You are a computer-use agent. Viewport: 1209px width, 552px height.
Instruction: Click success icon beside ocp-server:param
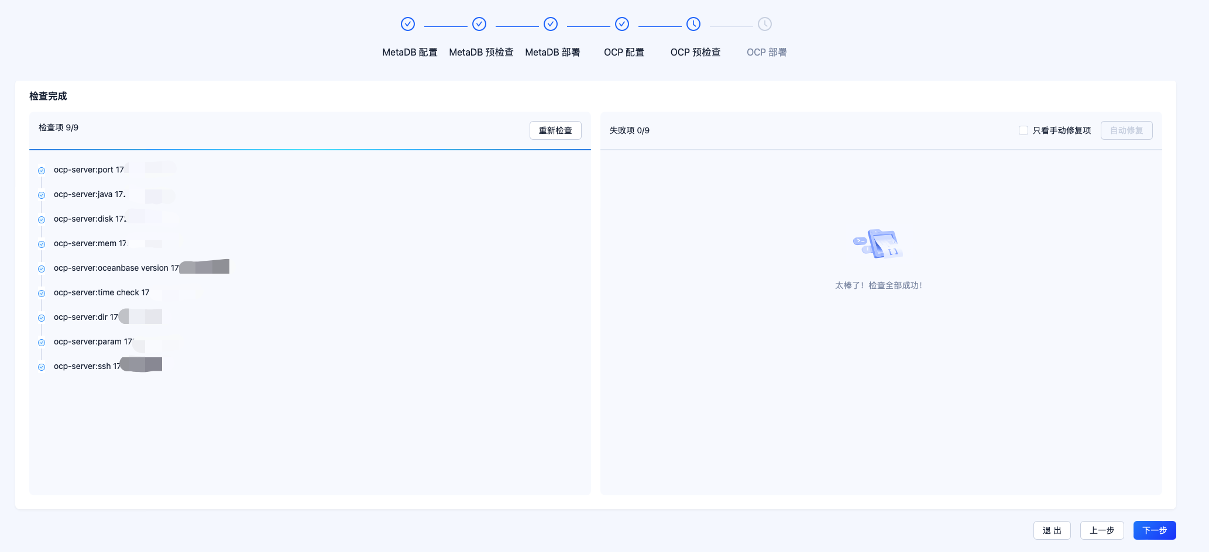click(x=42, y=343)
